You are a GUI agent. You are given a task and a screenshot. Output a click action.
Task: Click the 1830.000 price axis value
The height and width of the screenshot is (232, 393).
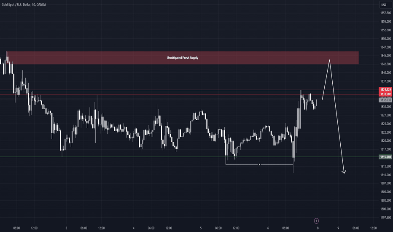[385, 107]
